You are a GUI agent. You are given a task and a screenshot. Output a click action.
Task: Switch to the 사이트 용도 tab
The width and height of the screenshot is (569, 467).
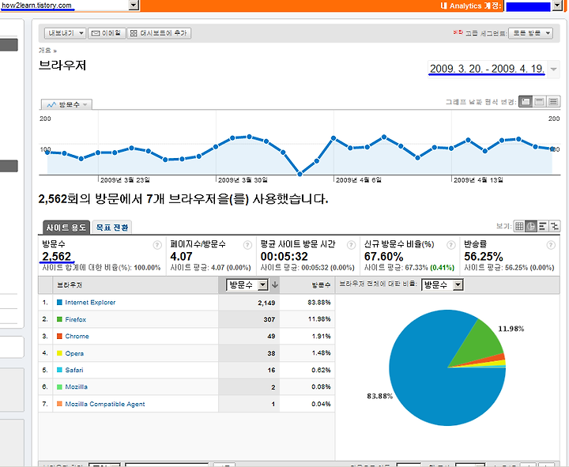pos(66,228)
